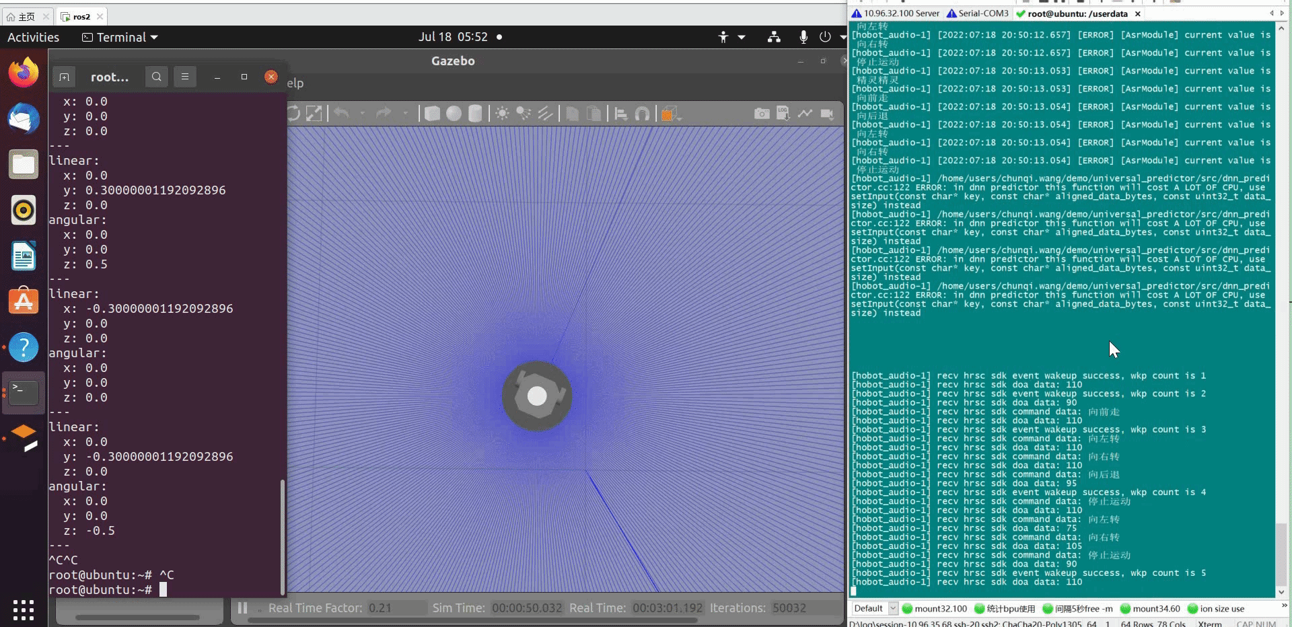1292x627 pixels.
Task: Click the 统计bpu使用 button
Action: pos(1004,608)
